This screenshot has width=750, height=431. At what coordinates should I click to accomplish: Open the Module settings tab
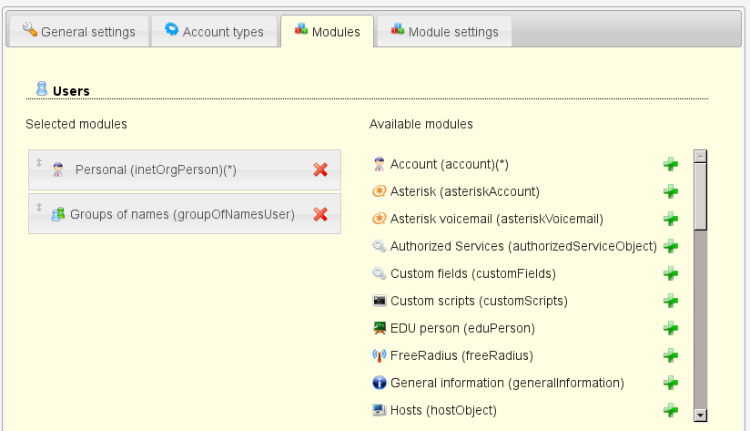click(444, 32)
